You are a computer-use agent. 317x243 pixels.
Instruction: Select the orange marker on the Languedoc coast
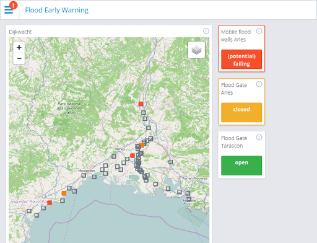pyautogui.click(x=64, y=193)
